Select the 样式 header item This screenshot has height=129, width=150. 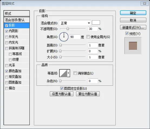pyautogui.click(x=17, y=13)
